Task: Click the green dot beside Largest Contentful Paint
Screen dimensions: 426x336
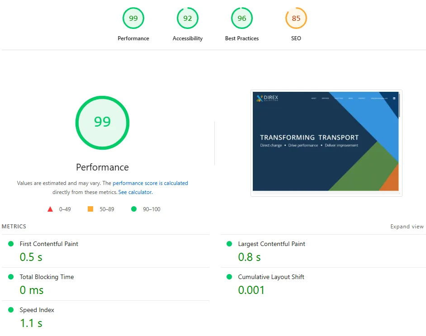Action: pos(229,244)
